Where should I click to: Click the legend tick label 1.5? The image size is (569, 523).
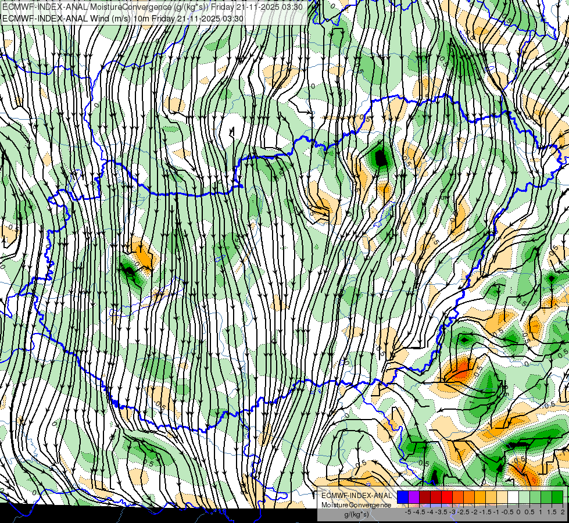tap(551, 512)
